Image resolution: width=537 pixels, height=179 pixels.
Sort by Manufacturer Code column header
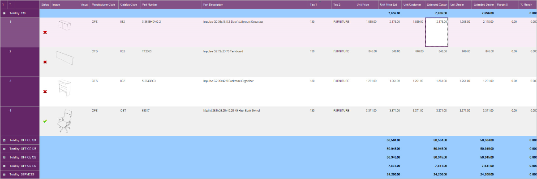tap(104, 5)
